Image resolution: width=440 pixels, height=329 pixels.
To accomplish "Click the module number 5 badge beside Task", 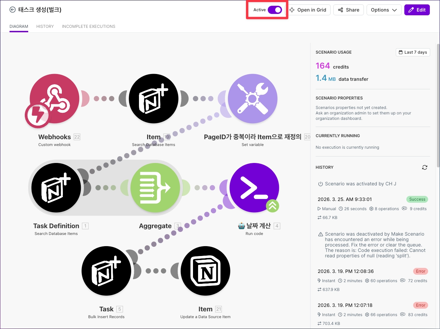I will (119, 309).
